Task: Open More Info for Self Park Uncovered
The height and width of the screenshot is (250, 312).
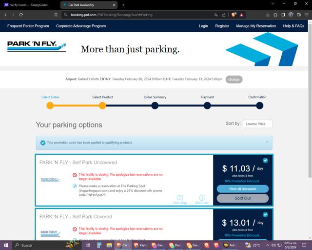Action: [202, 200]
